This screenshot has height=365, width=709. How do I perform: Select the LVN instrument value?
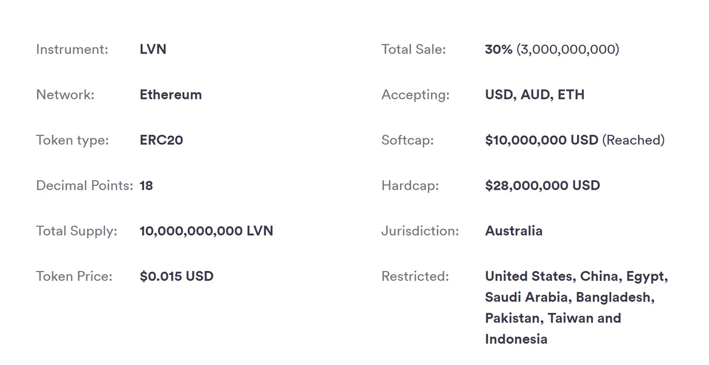click(153, 49)
